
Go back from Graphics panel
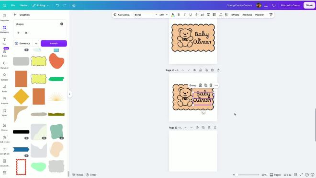click(15, 15)
